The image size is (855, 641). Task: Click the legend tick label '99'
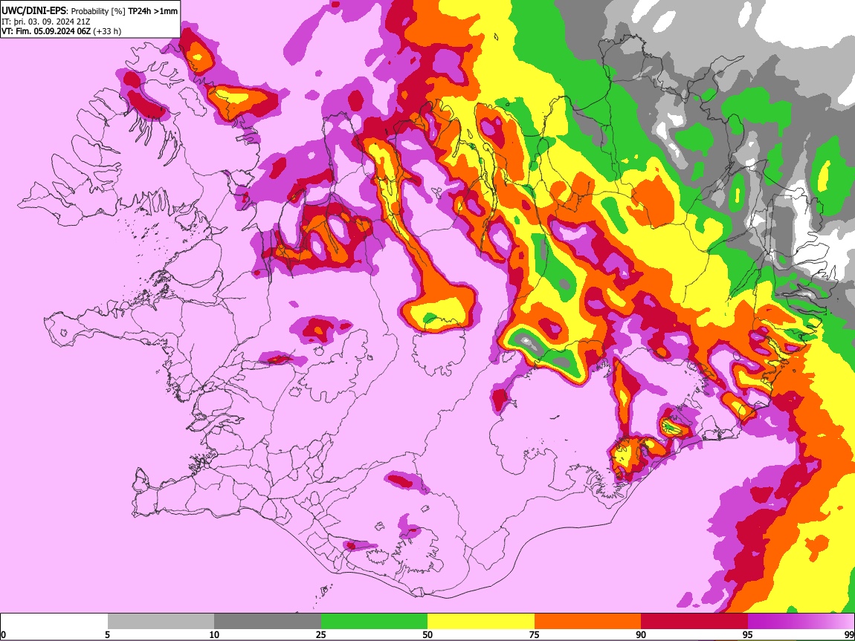[x=848, y=635]
